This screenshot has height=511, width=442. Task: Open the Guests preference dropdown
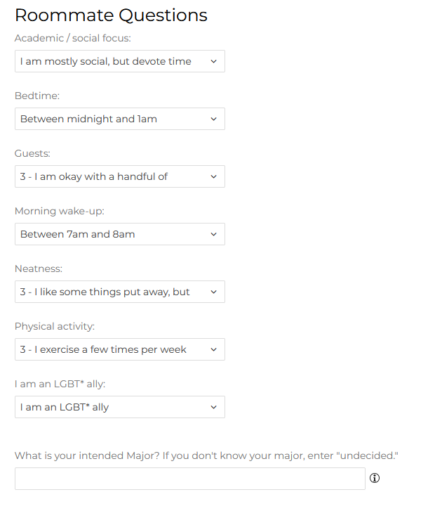click(x=119, y=176)
